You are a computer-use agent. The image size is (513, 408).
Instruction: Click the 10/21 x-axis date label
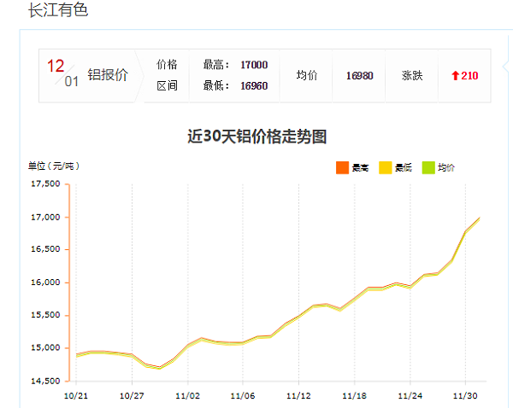click(76, 396)
